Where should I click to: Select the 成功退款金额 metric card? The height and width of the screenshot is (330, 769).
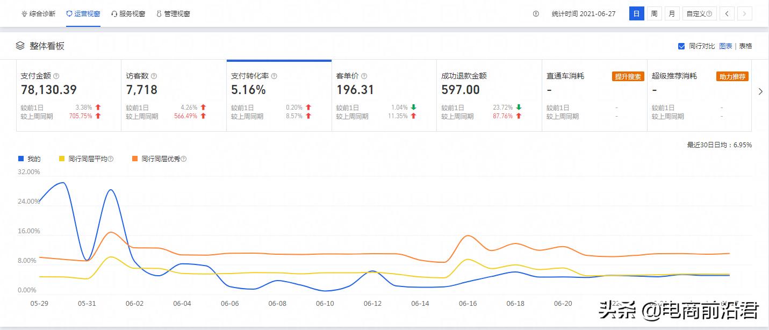(488, 95)
